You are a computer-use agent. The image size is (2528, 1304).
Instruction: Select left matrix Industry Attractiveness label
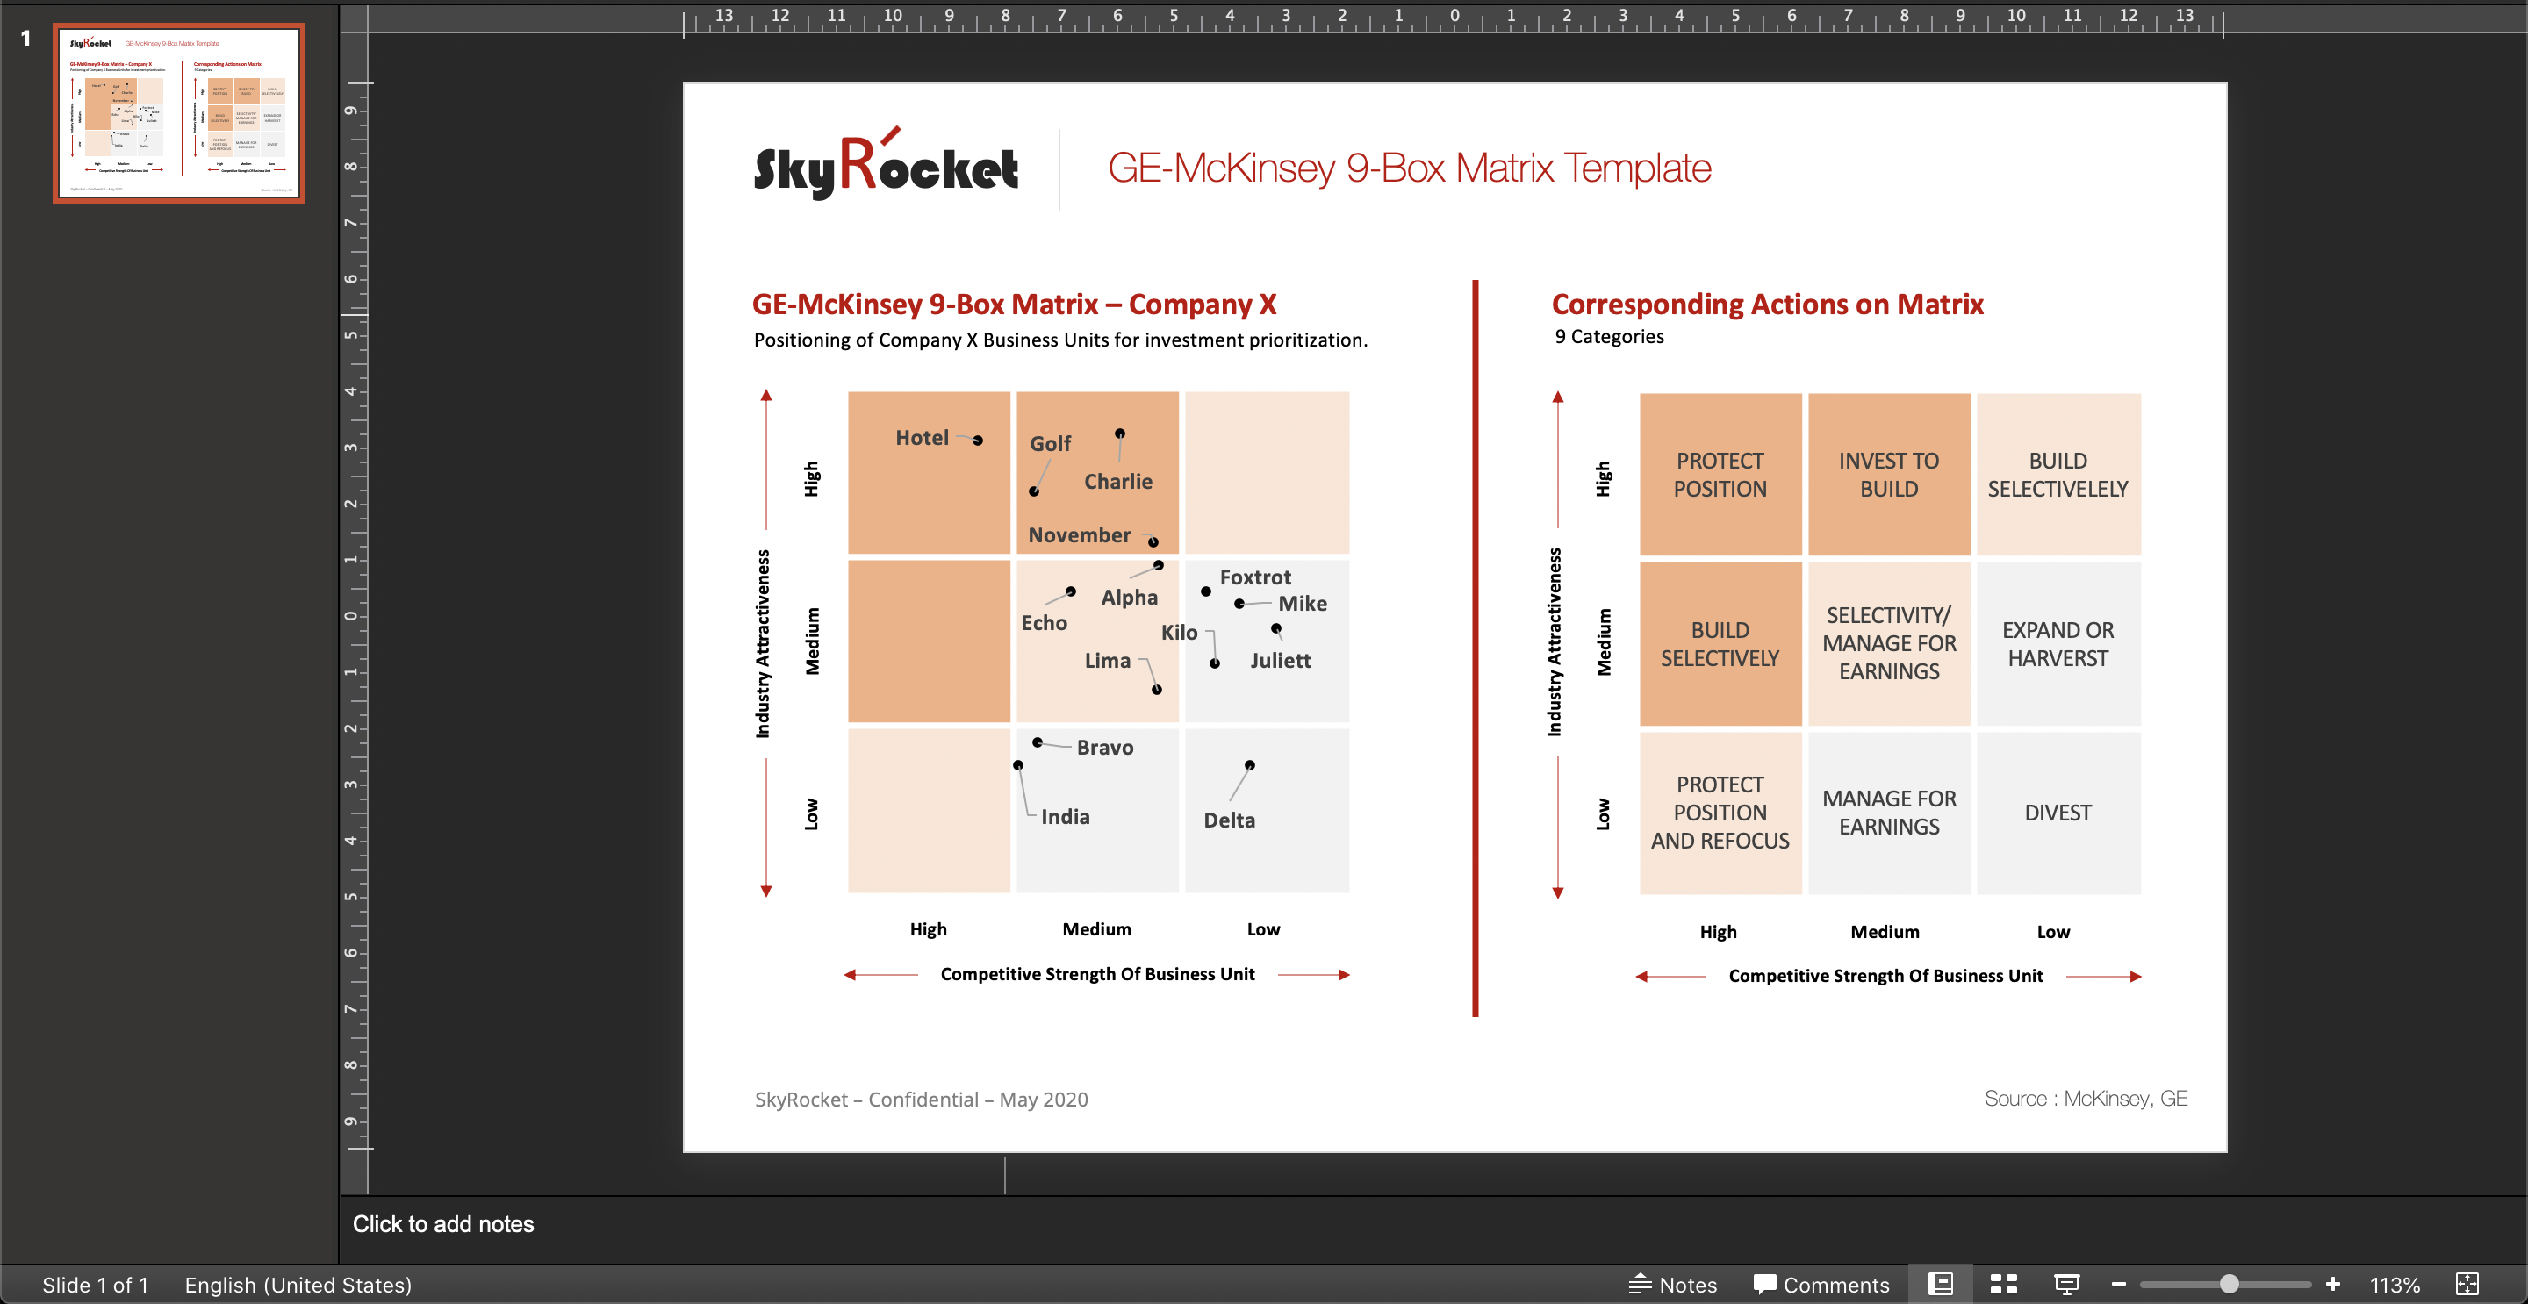click(x=763, y=643)
